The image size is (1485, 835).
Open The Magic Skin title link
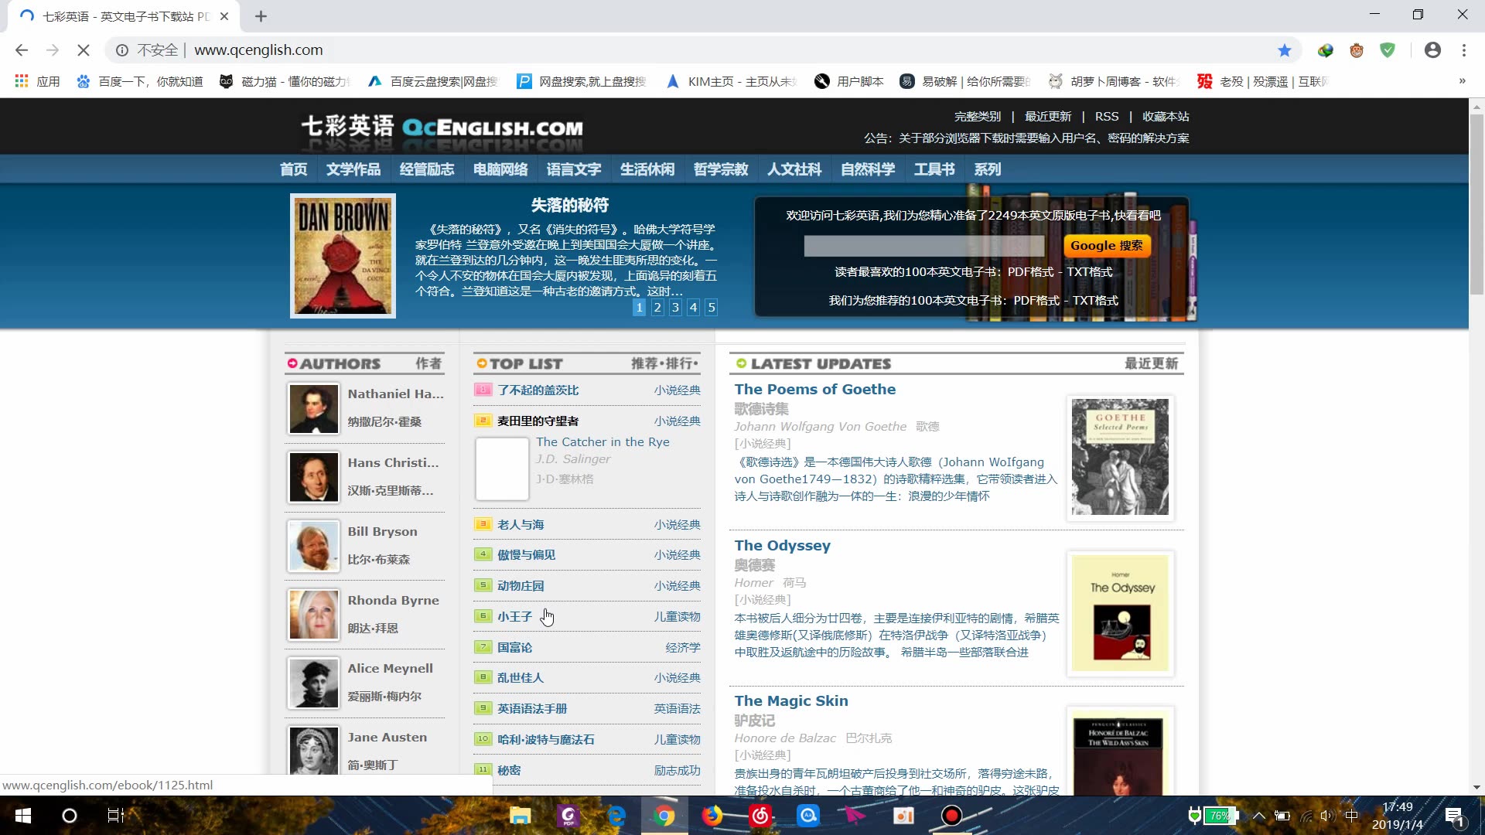coord(791,701)
